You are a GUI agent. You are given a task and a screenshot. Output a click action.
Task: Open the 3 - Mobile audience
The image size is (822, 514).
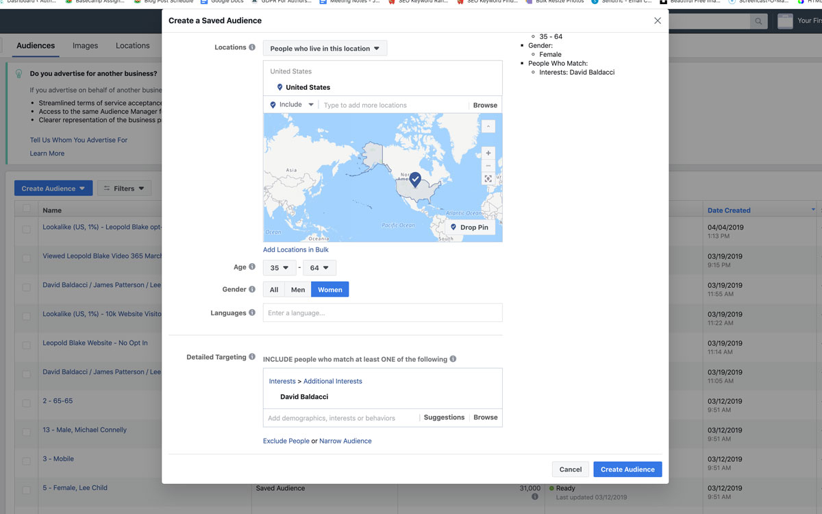point(58,458)
